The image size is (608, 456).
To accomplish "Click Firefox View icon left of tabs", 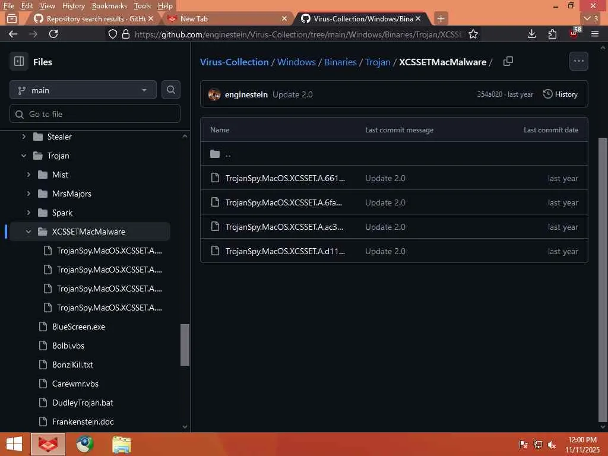I will (x=12, y=18).
